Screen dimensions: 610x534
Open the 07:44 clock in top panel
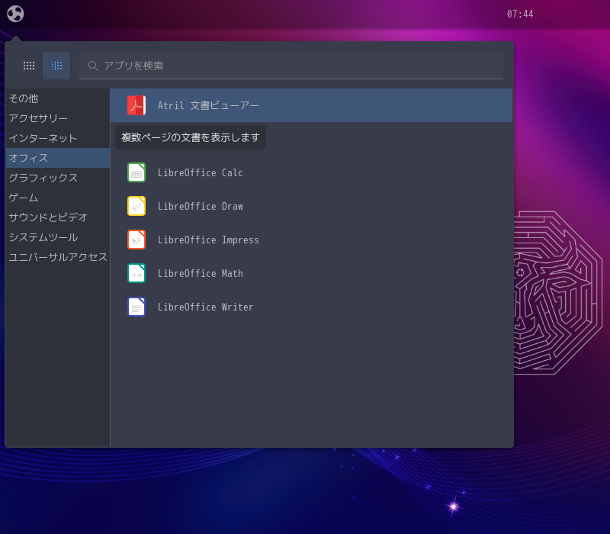click(x=520, y=14)
